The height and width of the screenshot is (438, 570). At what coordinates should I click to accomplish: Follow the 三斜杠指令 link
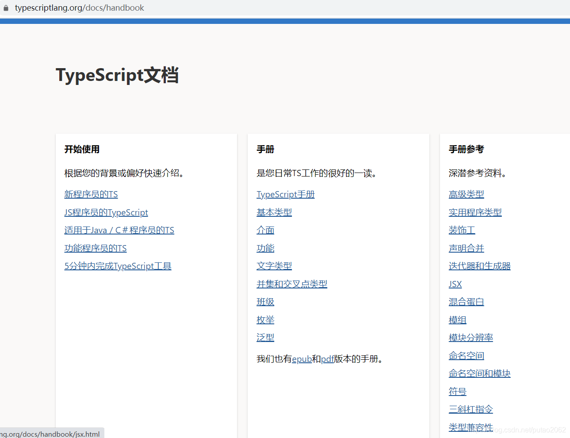pos(471,409)
